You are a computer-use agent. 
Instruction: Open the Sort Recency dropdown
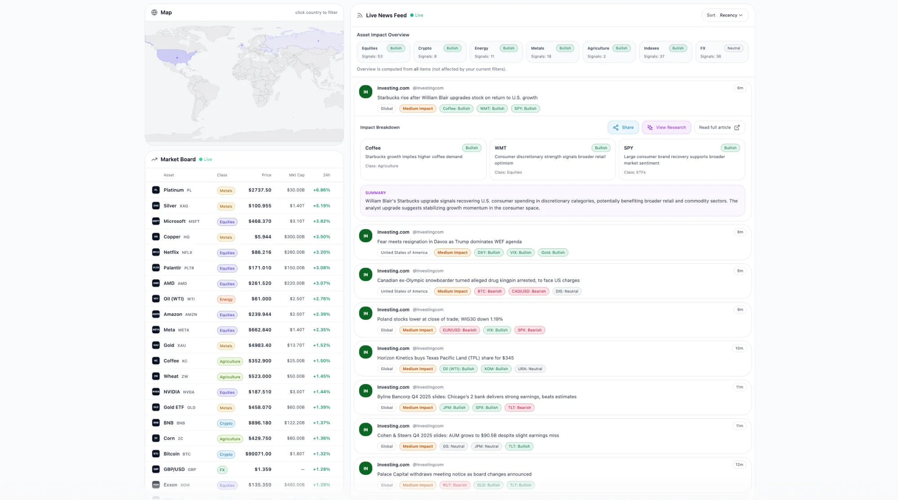click(x=725, y=15)
